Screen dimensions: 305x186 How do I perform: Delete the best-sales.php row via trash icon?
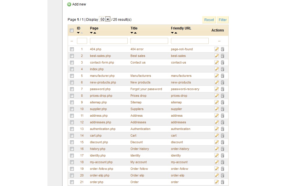pos(223,56)
